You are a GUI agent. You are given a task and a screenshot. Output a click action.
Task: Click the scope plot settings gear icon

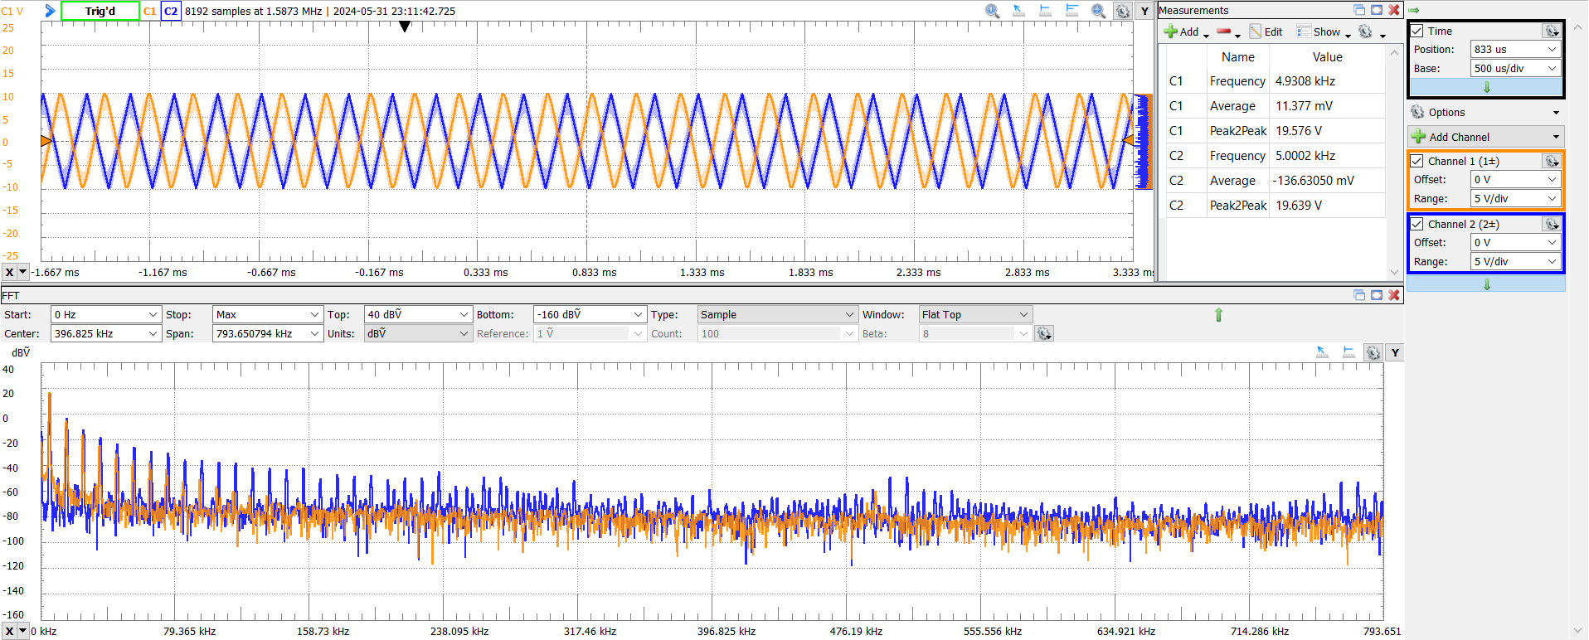tap(1122, 11)
